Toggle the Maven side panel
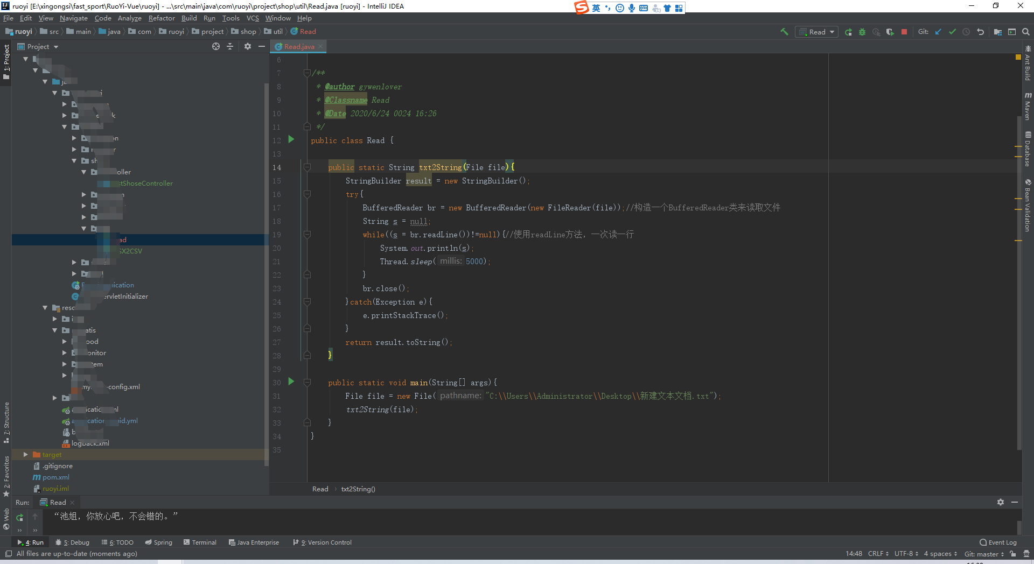Image resolution: width=1034 pixels, height=564 pixels. [x=1028, y=106]
